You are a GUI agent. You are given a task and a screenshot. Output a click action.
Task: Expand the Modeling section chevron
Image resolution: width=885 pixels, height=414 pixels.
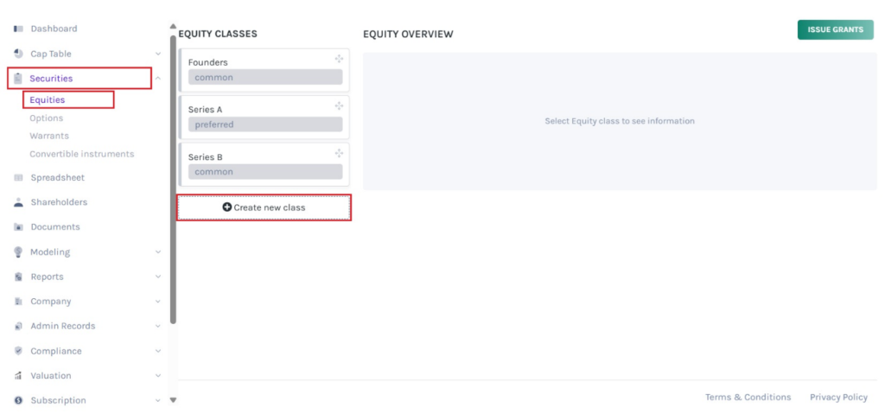pyautogui.click(x=158, y=252)
